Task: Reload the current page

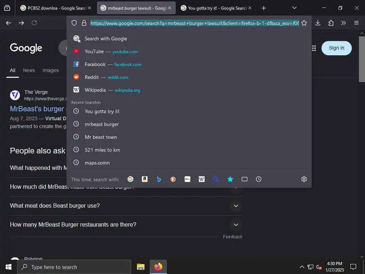Action: pyautogui.click(x=34, y=23)
